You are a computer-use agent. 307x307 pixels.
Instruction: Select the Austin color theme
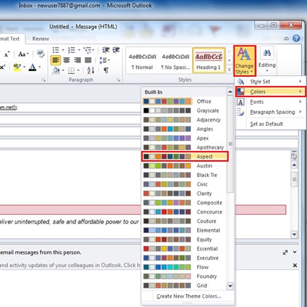point(184,166)
